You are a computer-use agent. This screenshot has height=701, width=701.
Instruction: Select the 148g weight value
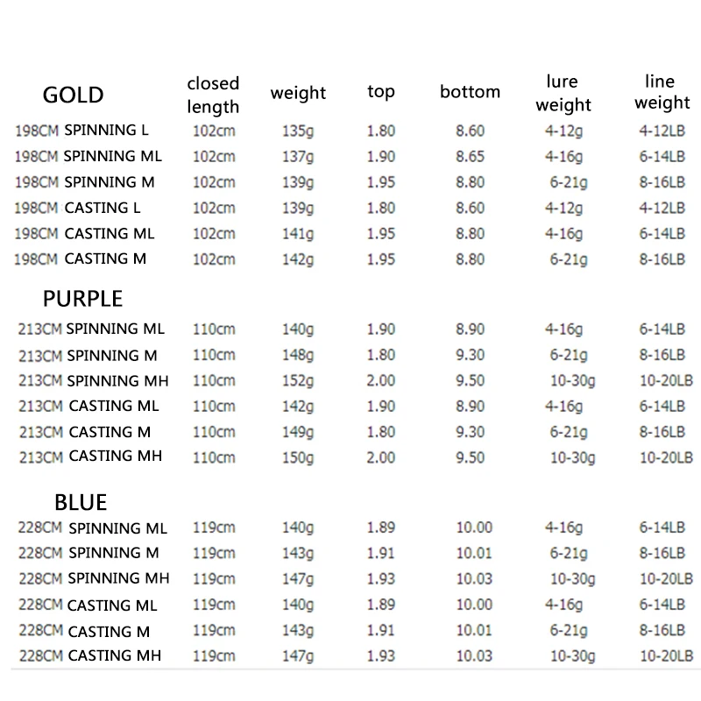pyautogui.click(x=298, y=355)
